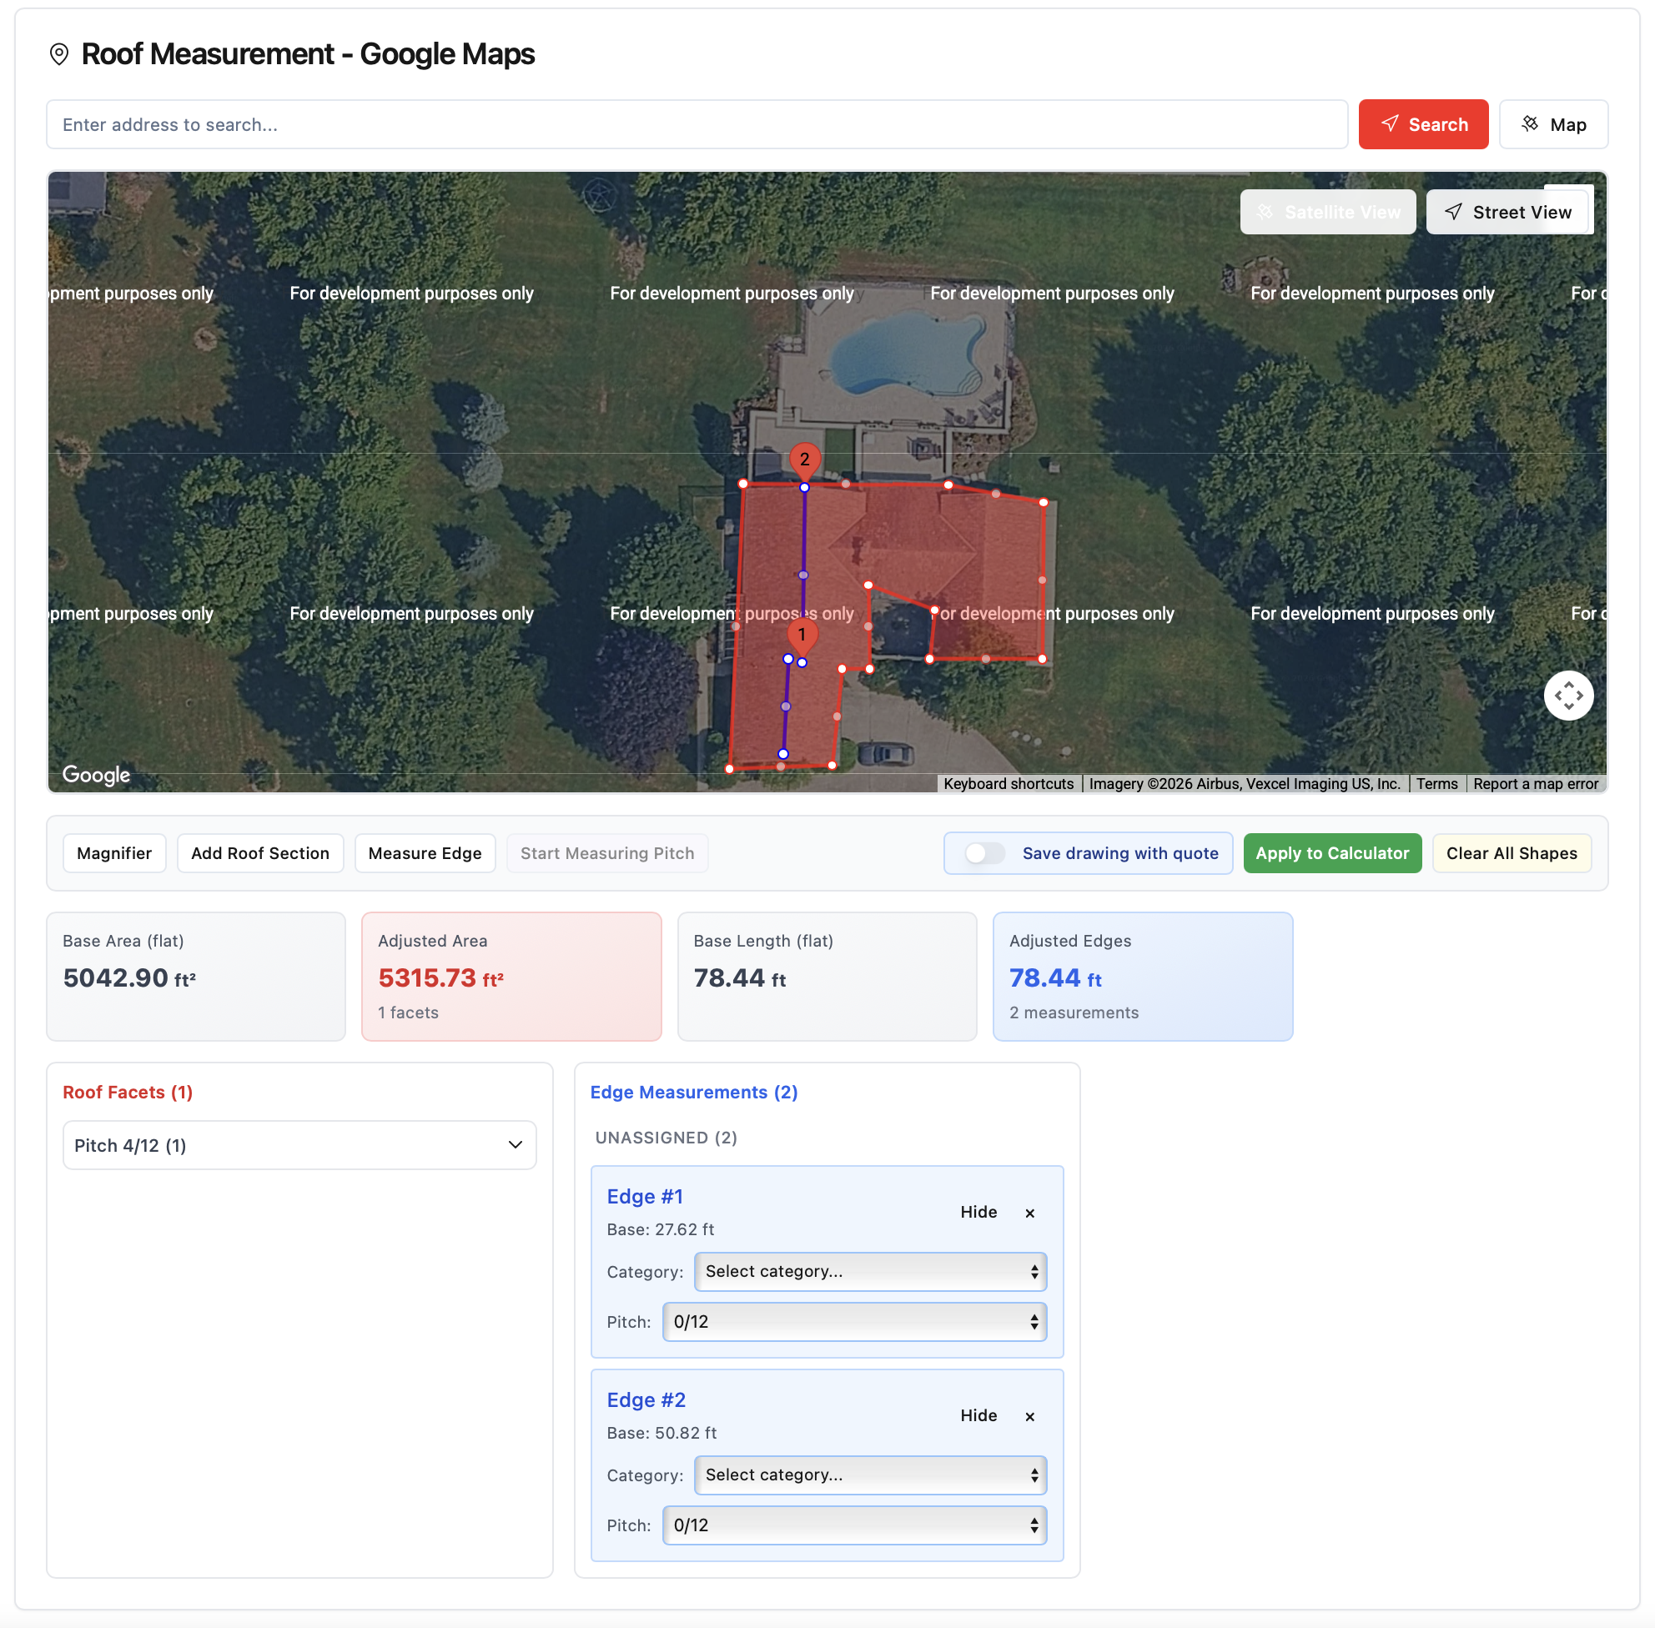The width and height of the screenshot is (1655, 1628).
Task: Click the '1 facets' text
Action: (x=409, y=1012)
